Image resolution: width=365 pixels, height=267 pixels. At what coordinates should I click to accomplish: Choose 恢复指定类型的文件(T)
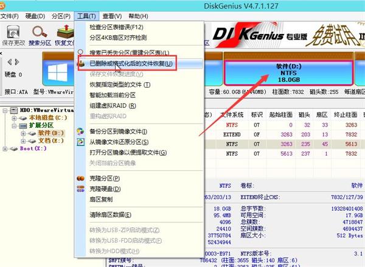(120, 85)
